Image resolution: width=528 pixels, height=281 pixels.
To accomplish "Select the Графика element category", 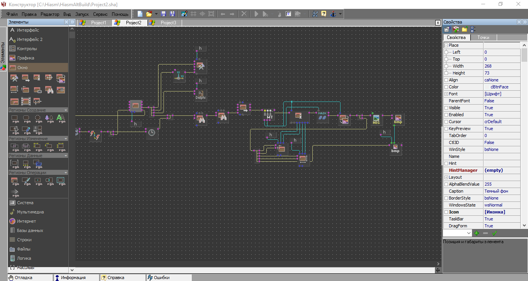I will coord(38,58).
